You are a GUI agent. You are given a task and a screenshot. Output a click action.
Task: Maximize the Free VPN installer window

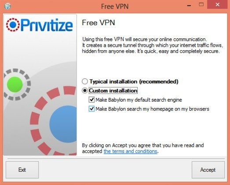[x=201, y=4]
